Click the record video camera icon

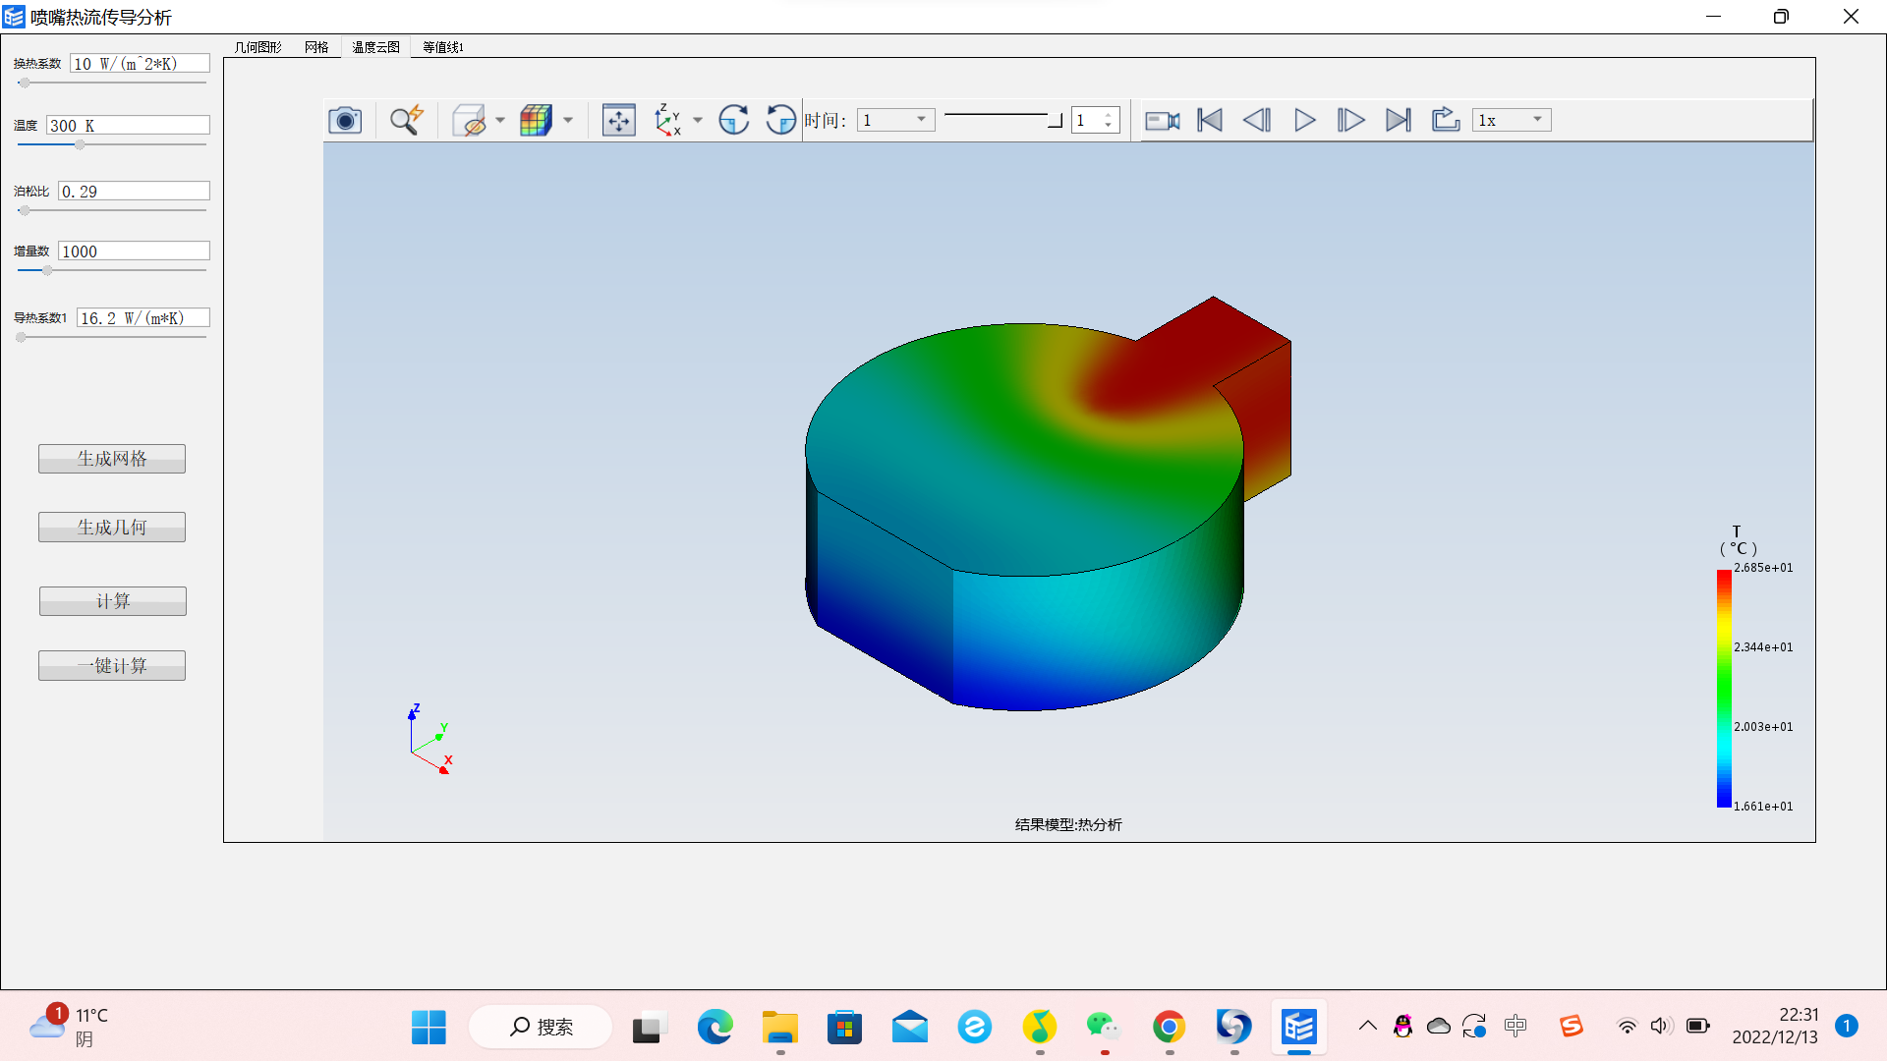1163,120
